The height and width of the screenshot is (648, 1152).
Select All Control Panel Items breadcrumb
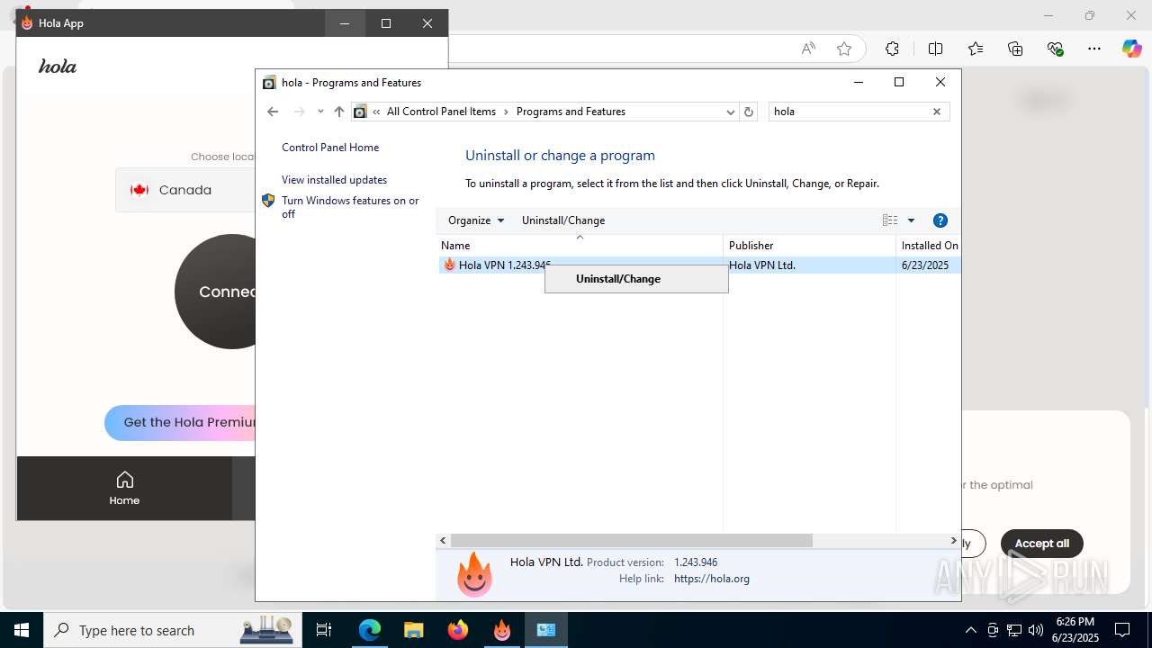pyautogui.click(x=441, y=112)
